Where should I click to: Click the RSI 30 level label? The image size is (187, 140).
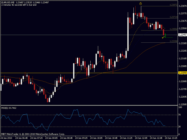(x=180, y=127)
